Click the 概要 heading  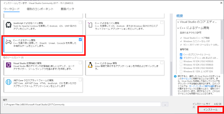[179, 16]
